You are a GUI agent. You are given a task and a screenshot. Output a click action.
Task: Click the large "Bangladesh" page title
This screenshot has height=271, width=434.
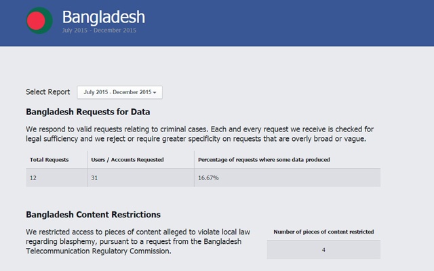102,17
